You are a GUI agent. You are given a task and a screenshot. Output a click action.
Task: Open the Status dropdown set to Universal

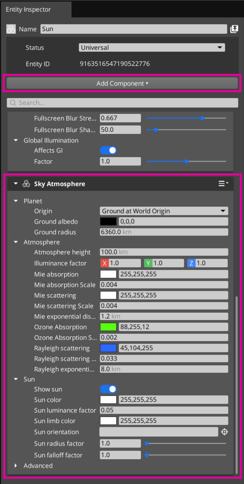point(151,47)
